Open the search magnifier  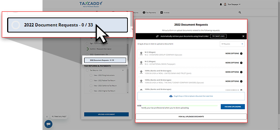(x=240, y=12)
